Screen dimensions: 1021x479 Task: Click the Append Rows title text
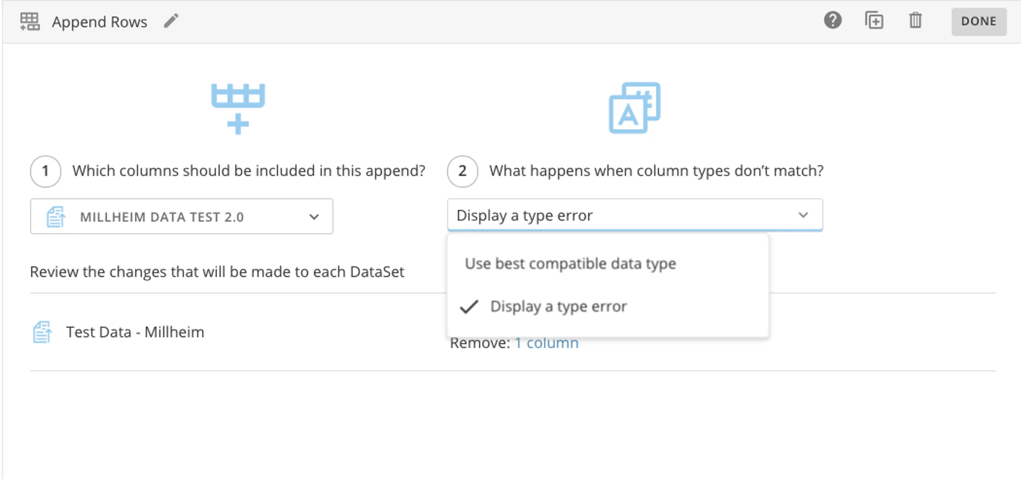(99, 22)
